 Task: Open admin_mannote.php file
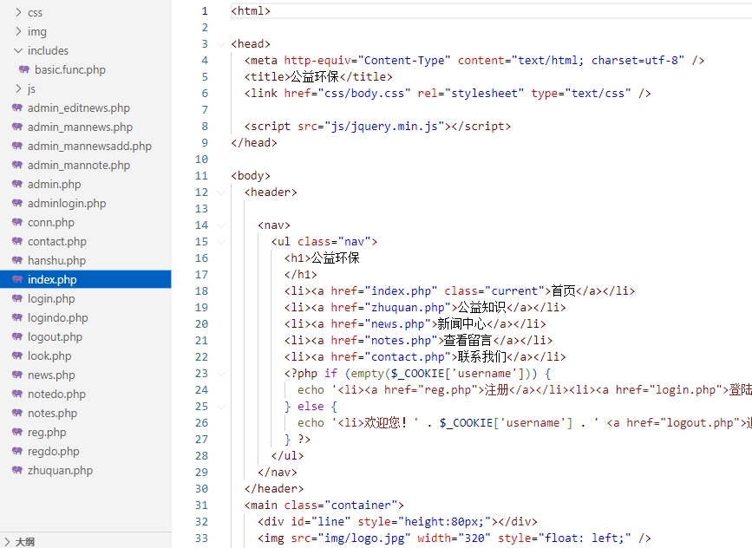(x=79, y=166)
